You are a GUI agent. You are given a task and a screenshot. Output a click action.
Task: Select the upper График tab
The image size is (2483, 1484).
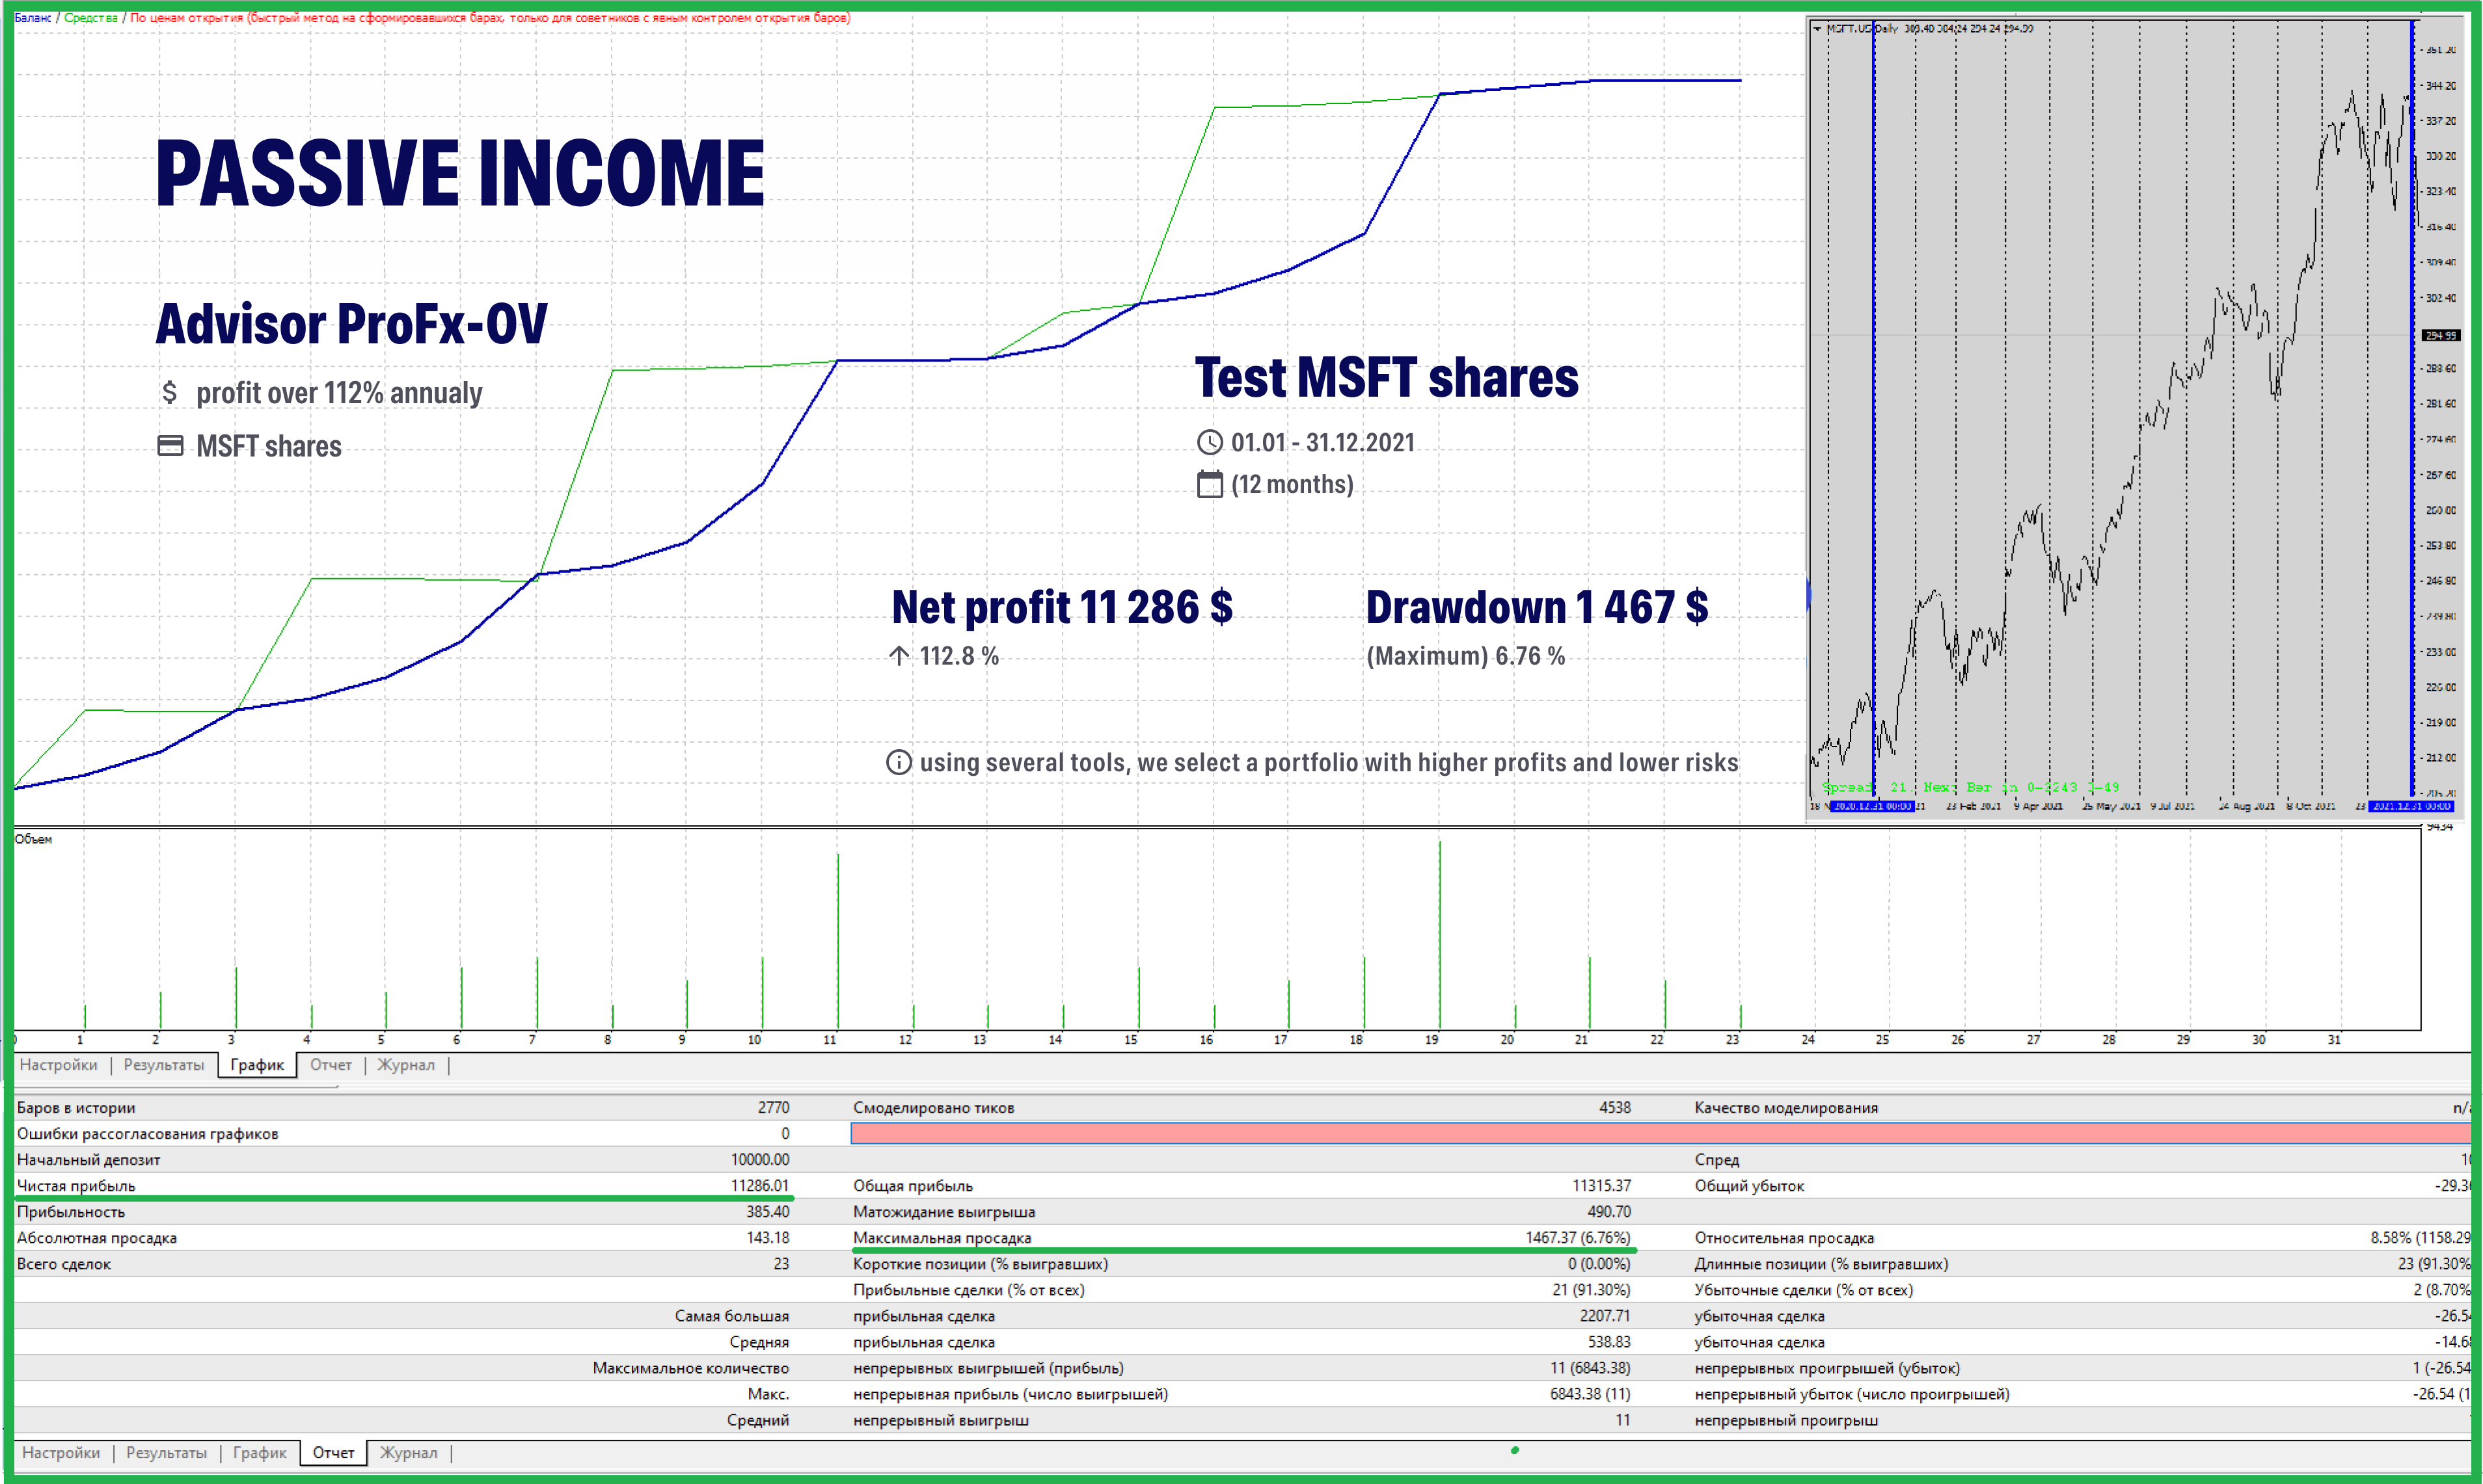tap(257, 1065)
